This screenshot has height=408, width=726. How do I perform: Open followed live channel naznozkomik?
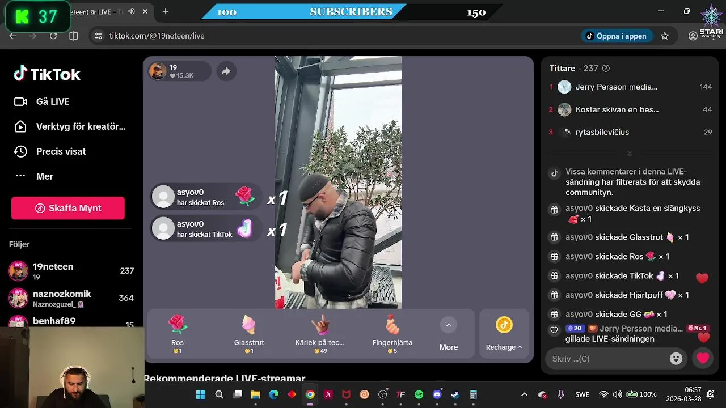tap(71, 298)
